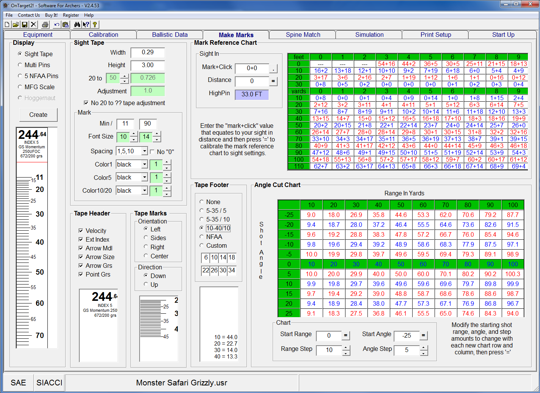Image resolution: width=540 pixels, height=393 pixels.
Task: Open the Color10/20 dropdown list
Action: click(x=144, y=191)
